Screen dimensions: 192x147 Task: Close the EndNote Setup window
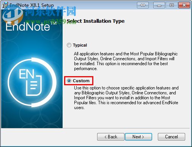pyautogui.click(x=184, y=5)
